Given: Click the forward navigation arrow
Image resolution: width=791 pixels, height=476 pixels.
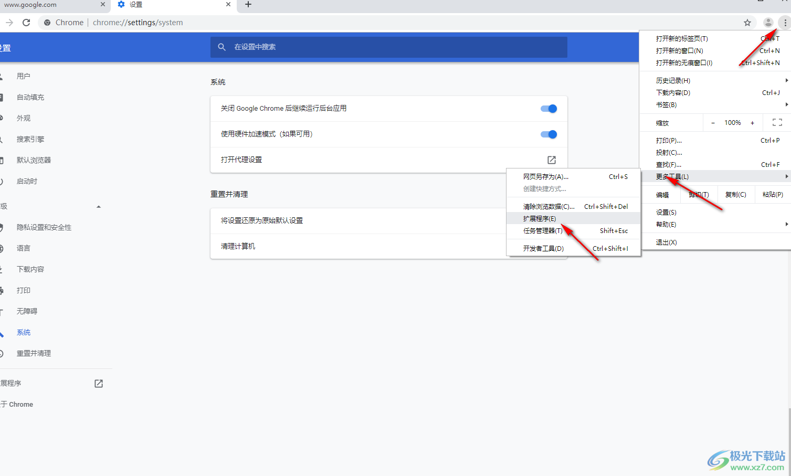Looking at the screenshot, I should (9, 23).
